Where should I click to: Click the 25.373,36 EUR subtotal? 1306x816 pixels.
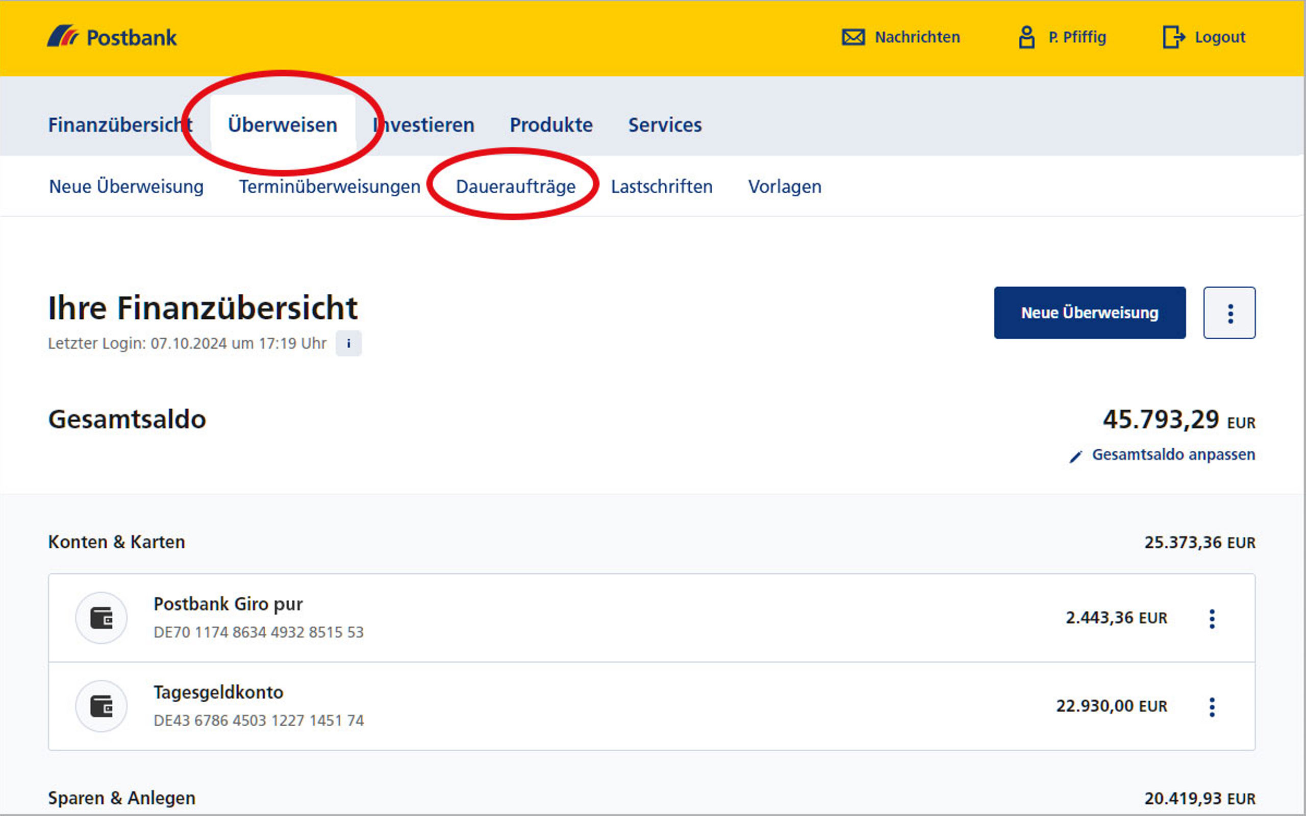(x=1200, y=542)
